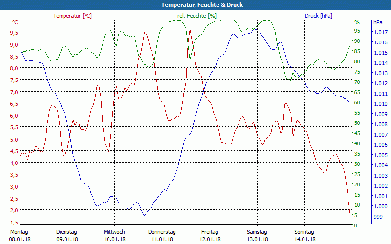Click the 'Freitag' day label
391x244 pixels.
click(x=210, y=232)
